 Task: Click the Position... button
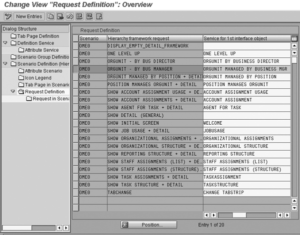point(148,225)
